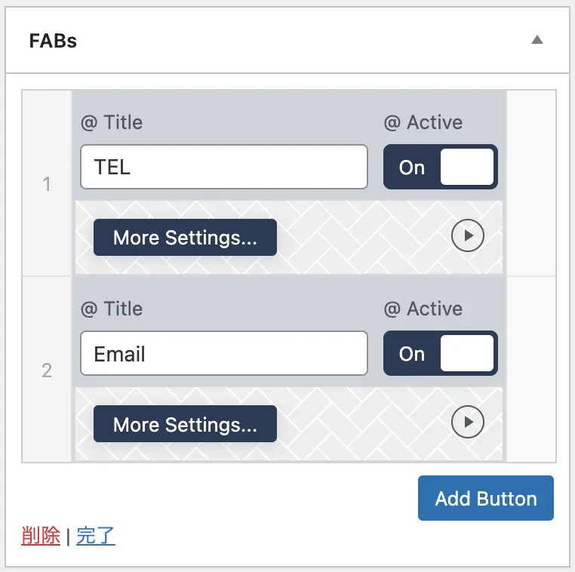Open More Settings for Email button
The height and width of the screenshot is (572, 575).
pos(185,424)
